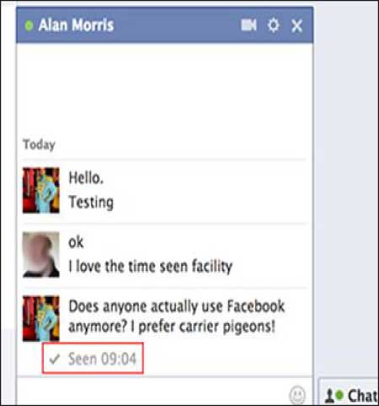Screen dimensions: 379x406
Task: Click the blurred avatar beside the ok message
Action: click(x=41, y=254)
